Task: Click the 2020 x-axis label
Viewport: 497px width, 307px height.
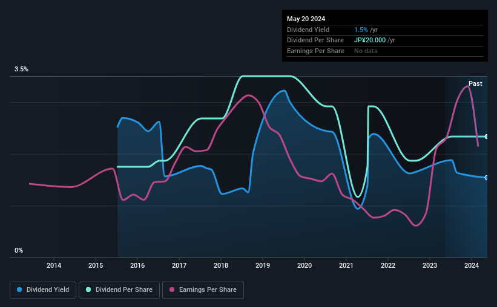Action: (304, 265)
